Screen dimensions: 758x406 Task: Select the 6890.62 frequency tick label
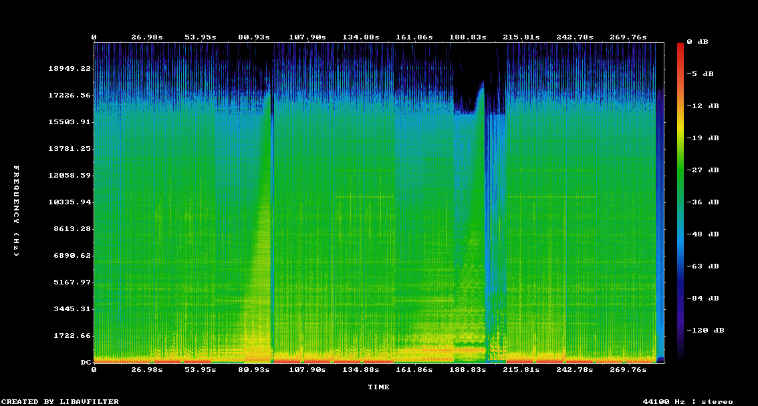(70, 256)
